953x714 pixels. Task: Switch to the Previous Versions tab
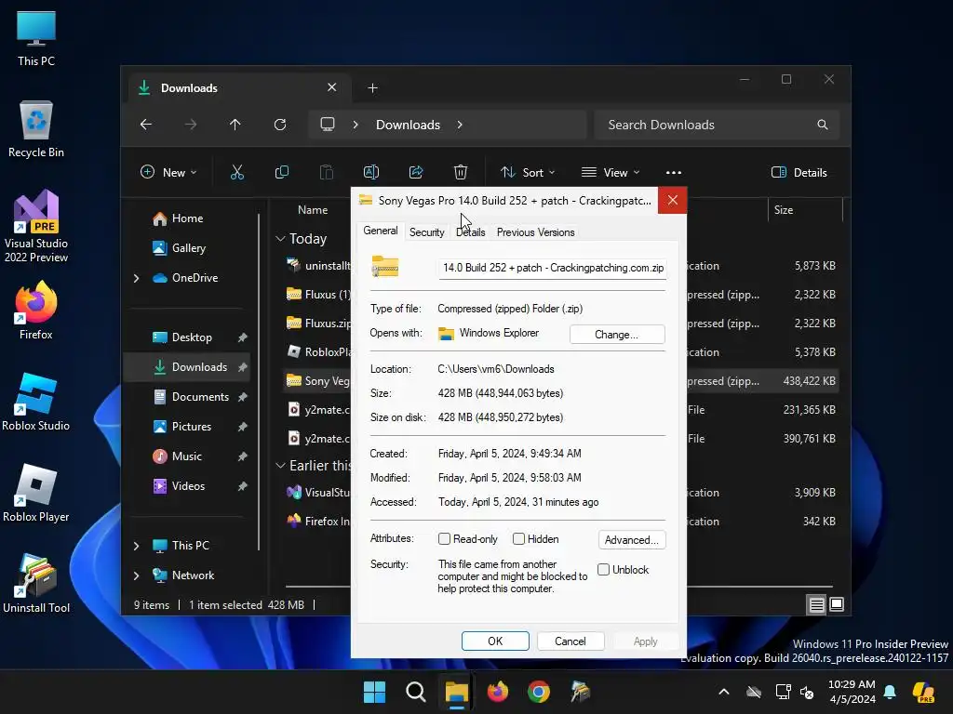(535, 231)
